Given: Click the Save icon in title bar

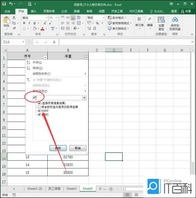Looking at the screenshot, I should point(4,4).
